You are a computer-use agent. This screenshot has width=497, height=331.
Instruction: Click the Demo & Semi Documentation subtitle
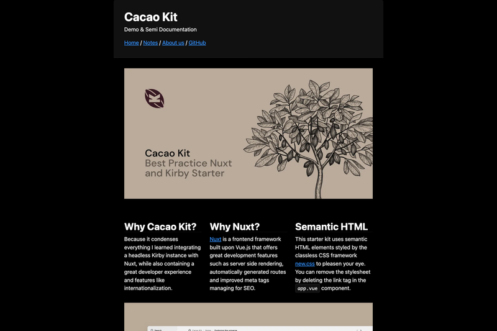pyautogui.click(x=160, y=29)
